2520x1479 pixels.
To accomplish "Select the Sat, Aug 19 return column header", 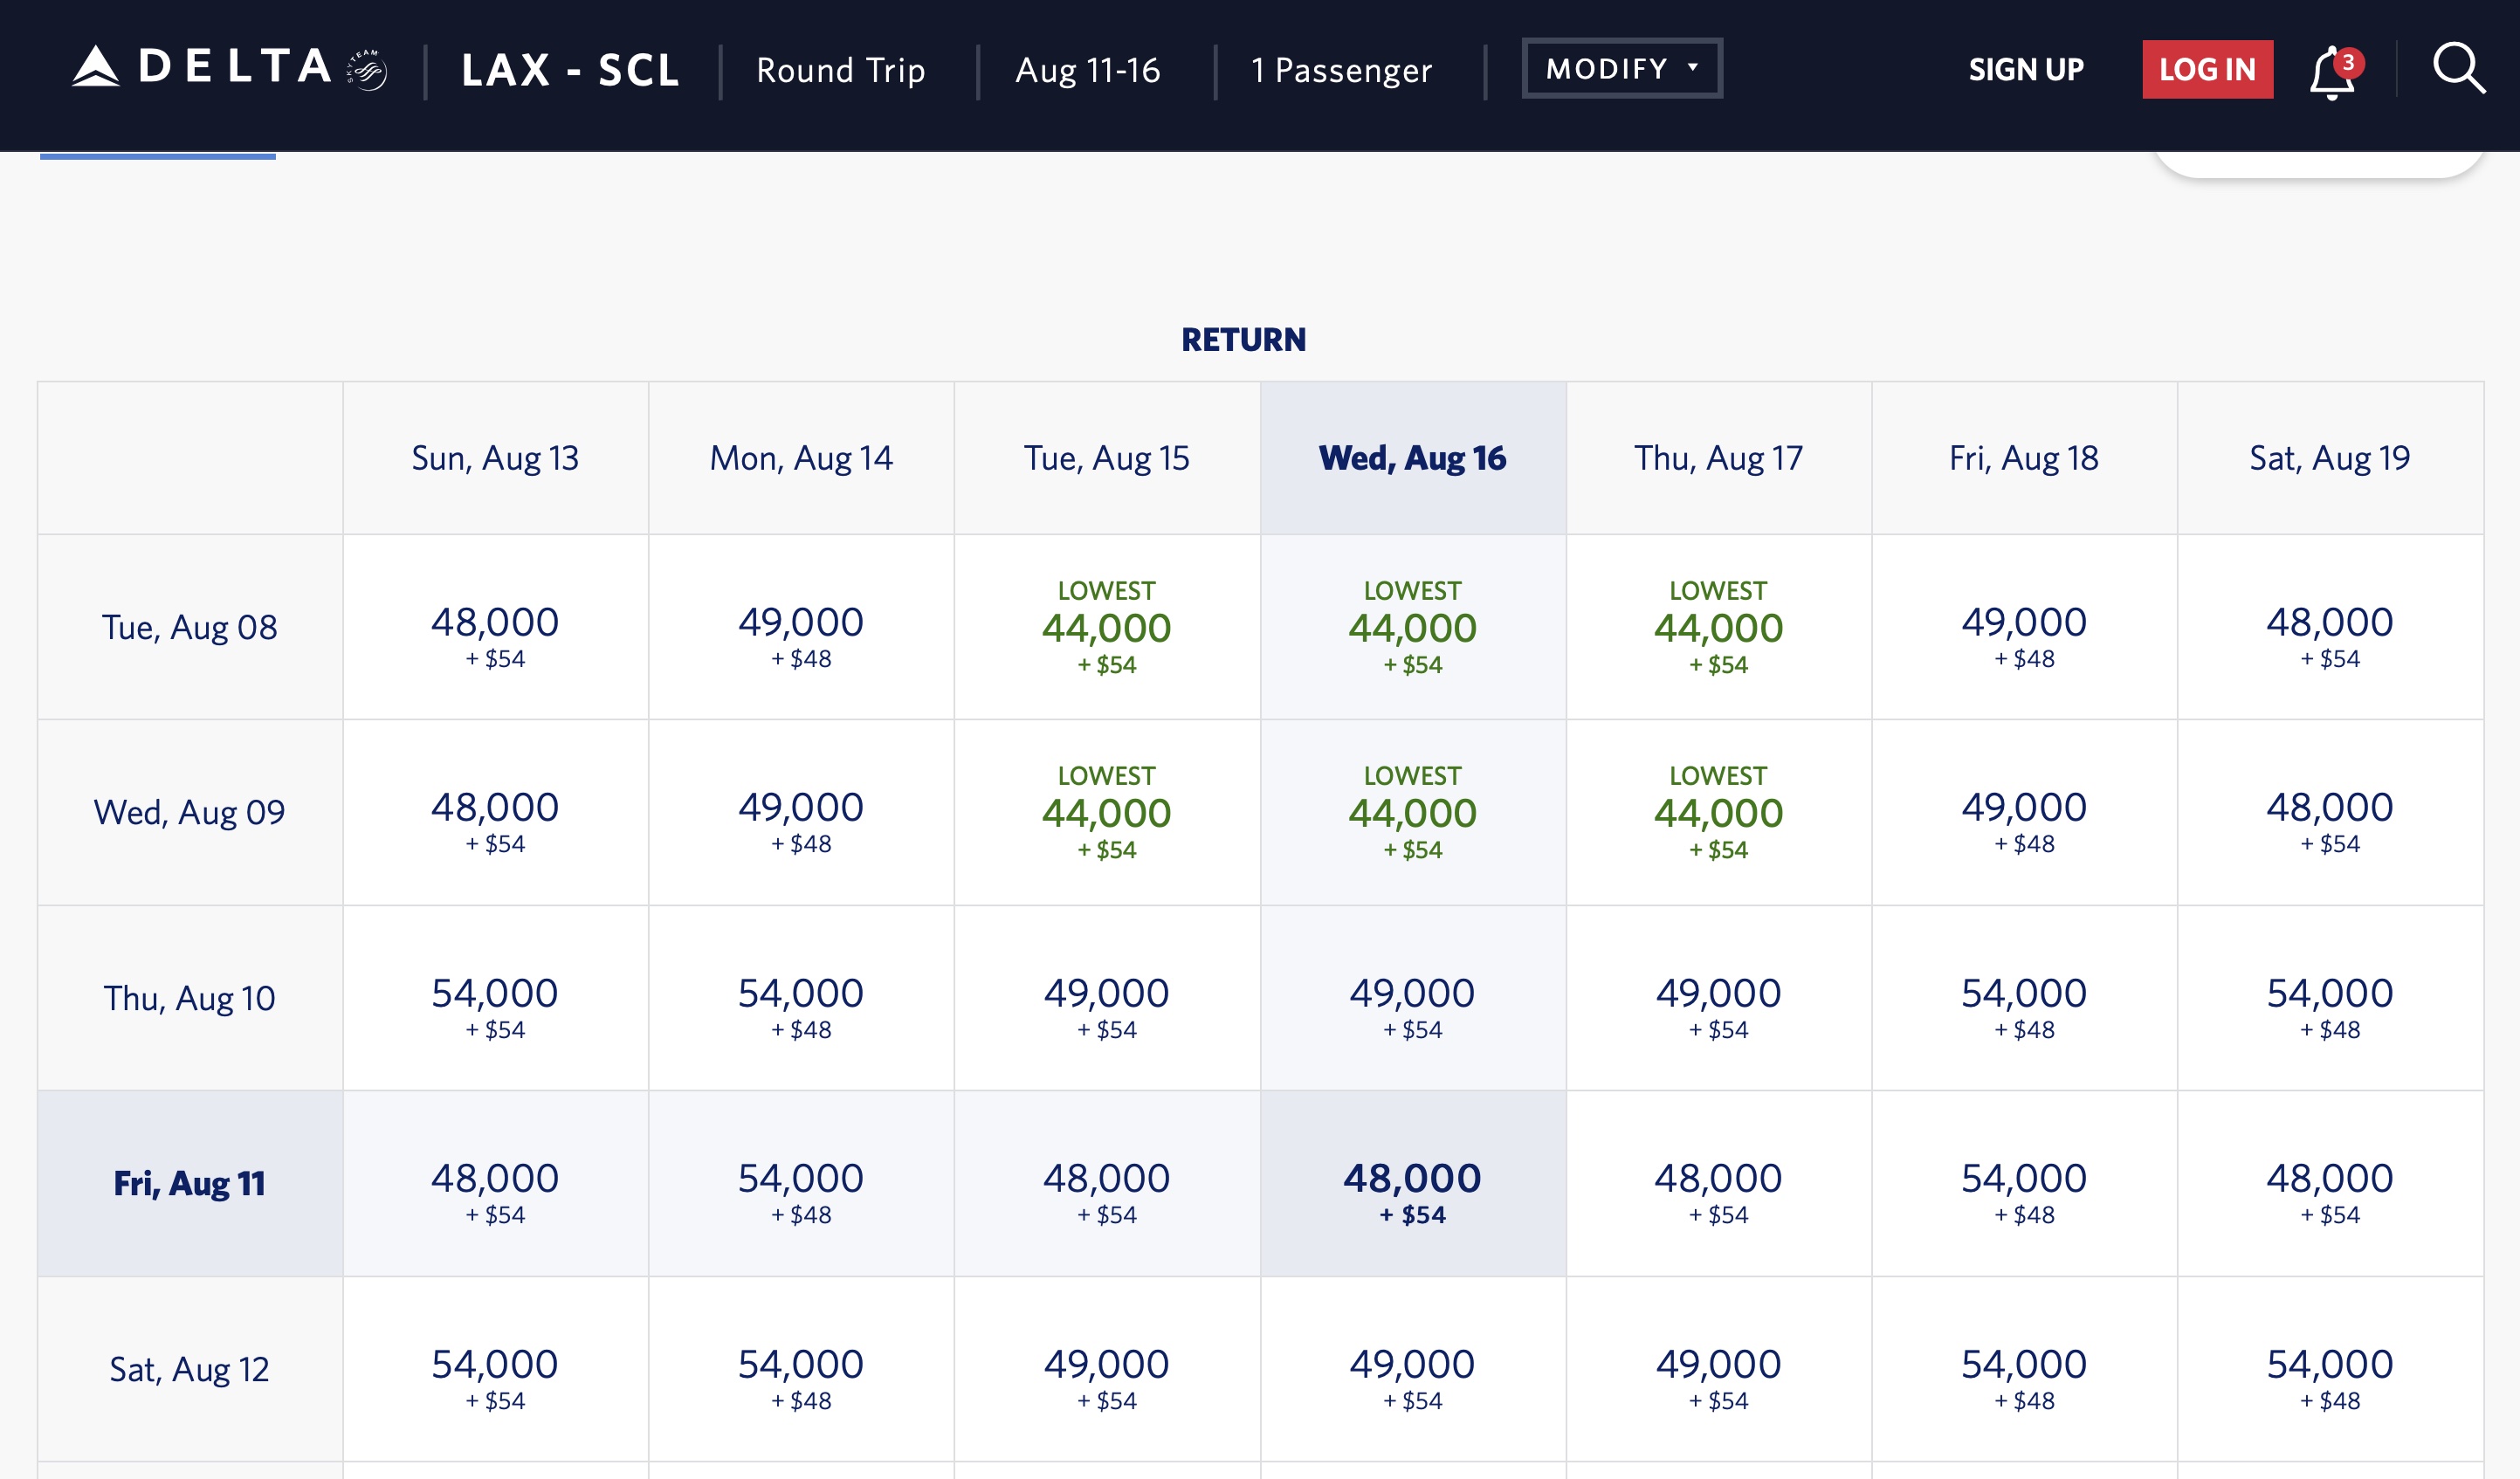I will click(x=2329, y=458).
